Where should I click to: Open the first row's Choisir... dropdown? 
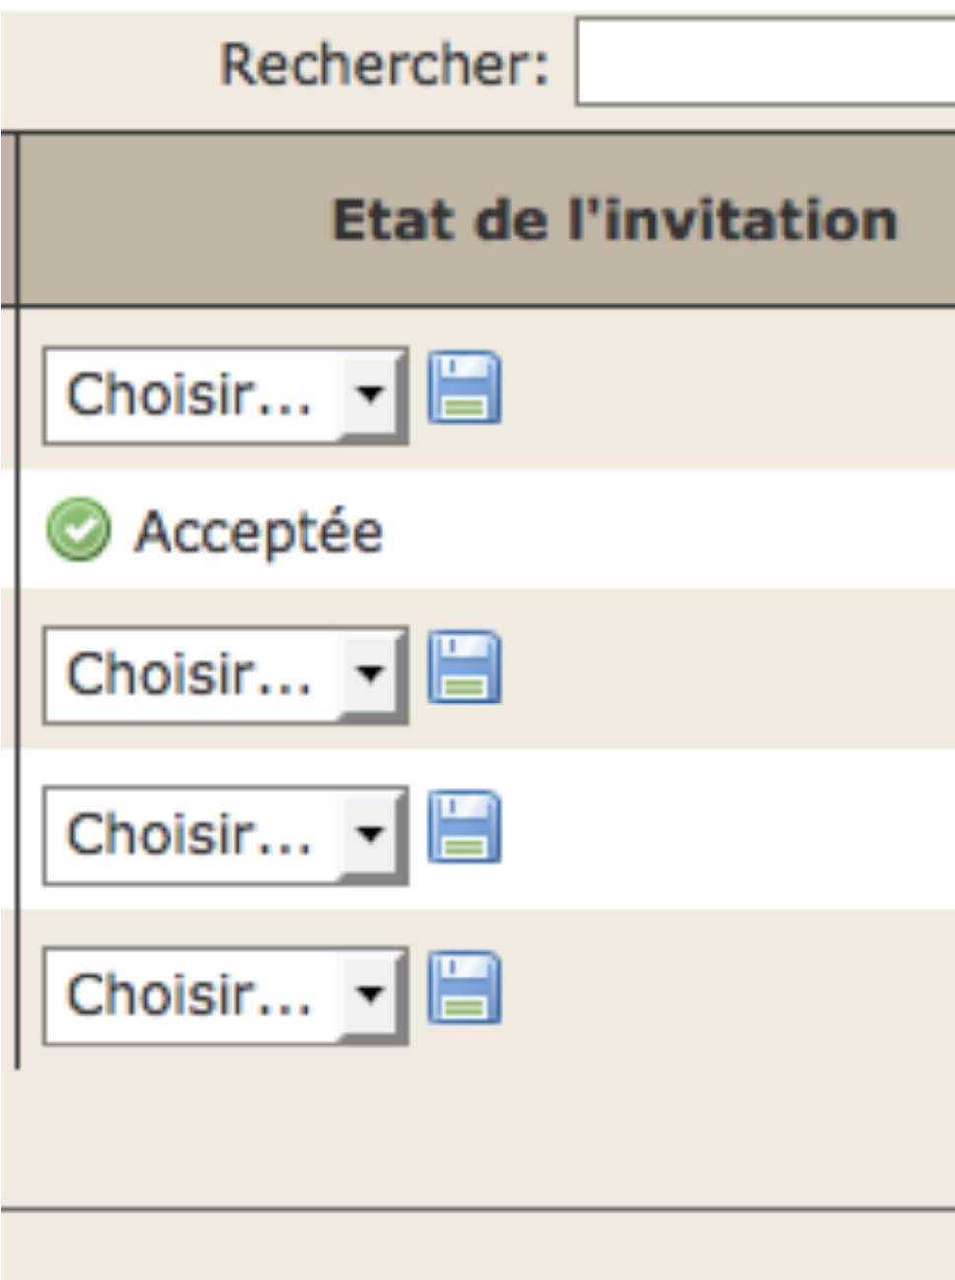pyautogui.click(x=226, y=396)
